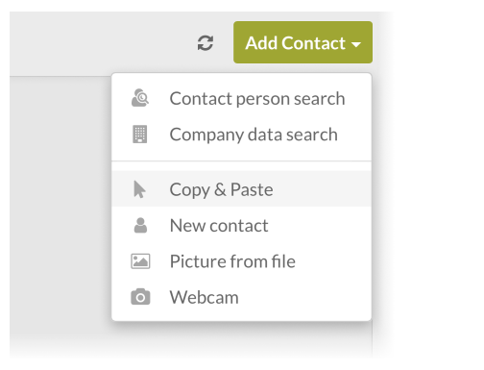This screenshot has height=370, width=484.
Task: Select the Webcam text option
Action: point(204,297)
